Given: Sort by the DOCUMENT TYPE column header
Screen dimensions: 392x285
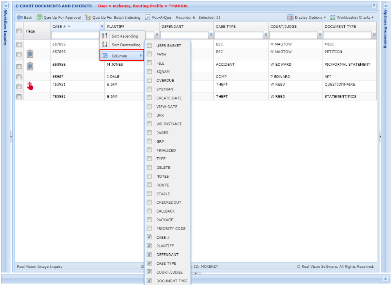Looking at the screenshot, I should pyautogui.click(x=340, y=27).
